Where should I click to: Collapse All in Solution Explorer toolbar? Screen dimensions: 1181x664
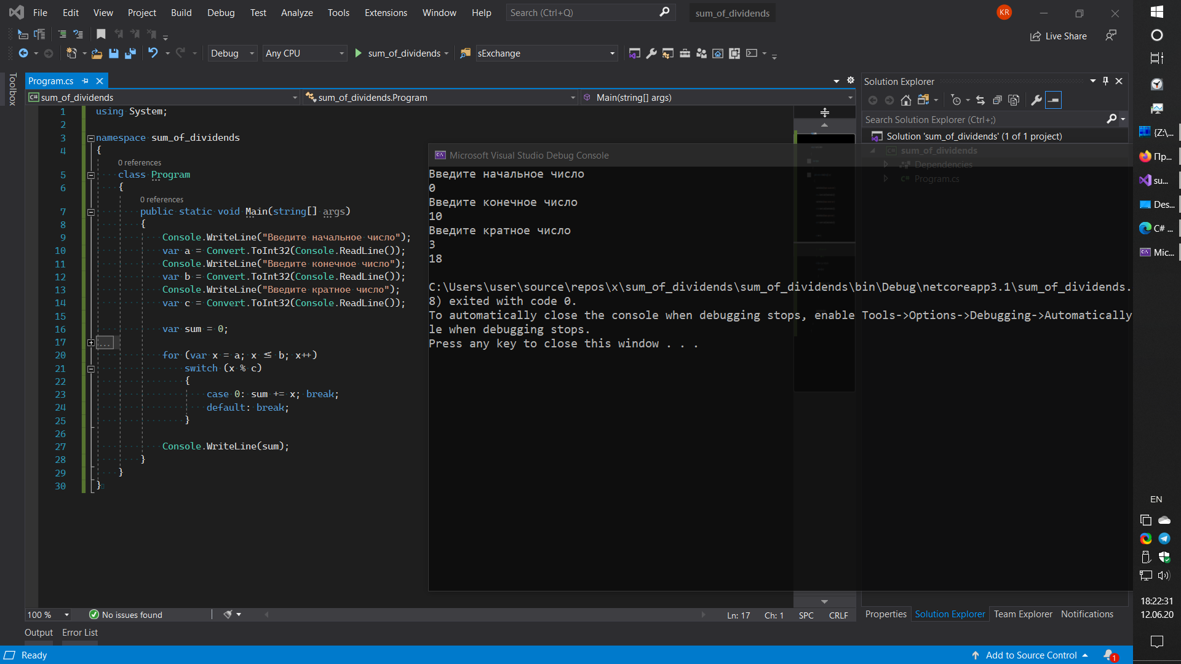click(997, 100)
